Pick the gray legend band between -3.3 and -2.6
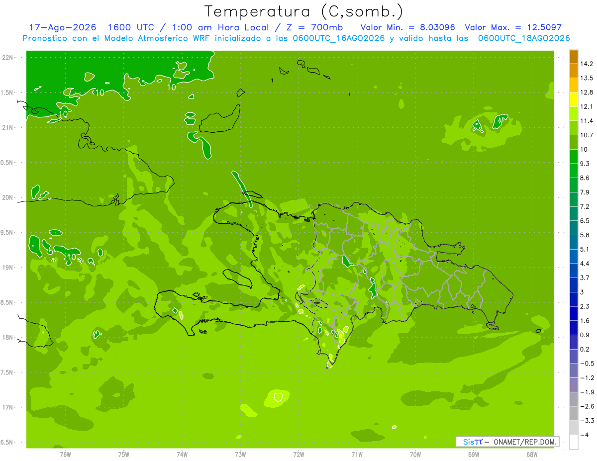 [574, 413]
